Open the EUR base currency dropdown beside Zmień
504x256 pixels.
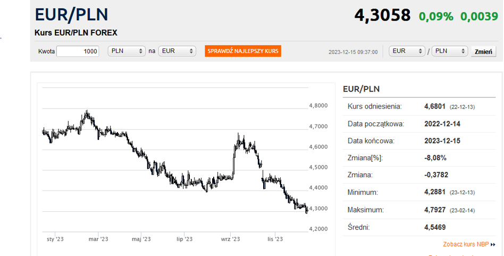pos(407,51)
